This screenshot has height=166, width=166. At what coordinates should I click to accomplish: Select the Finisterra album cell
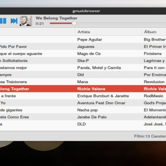coord(153,54)
